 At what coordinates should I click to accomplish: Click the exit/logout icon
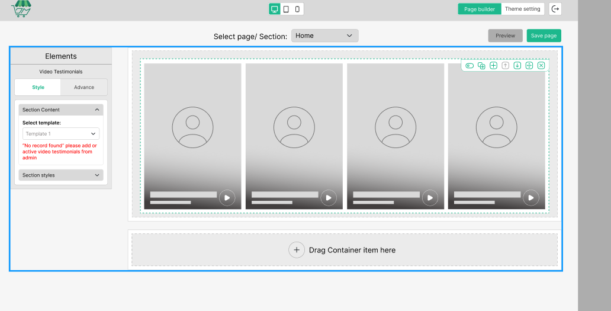pos(555,9)
